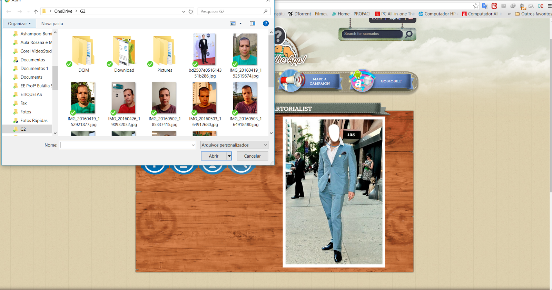Open the view options dropdown arrow

pos(240,23)
